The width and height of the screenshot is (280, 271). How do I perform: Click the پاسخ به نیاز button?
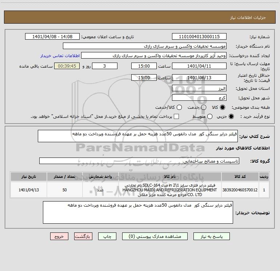(211, 236)
